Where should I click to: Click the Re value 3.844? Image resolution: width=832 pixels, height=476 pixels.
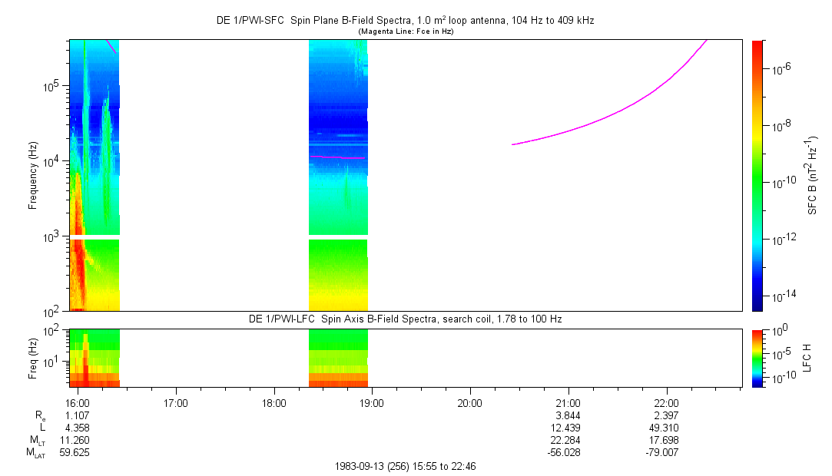pyautogui.click(x=568, y=415)
